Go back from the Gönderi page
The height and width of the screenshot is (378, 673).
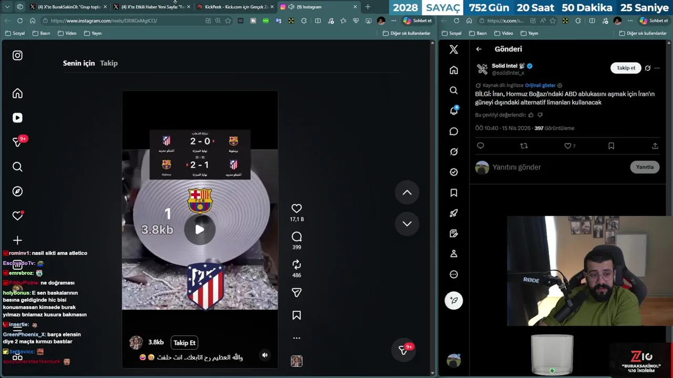point(478,49)
